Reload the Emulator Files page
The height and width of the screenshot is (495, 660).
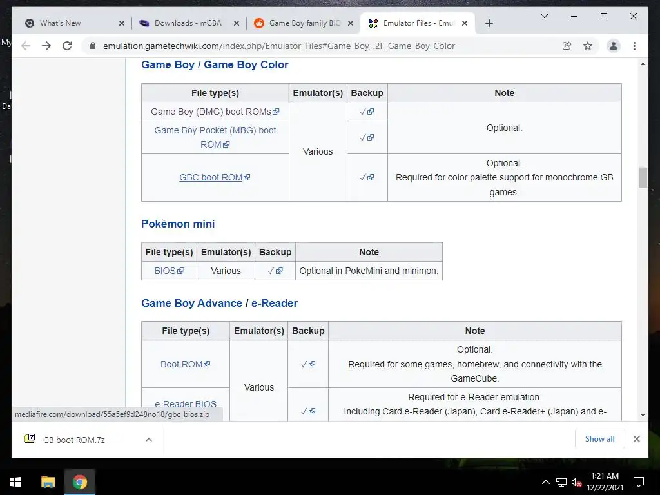click(67, 46)
